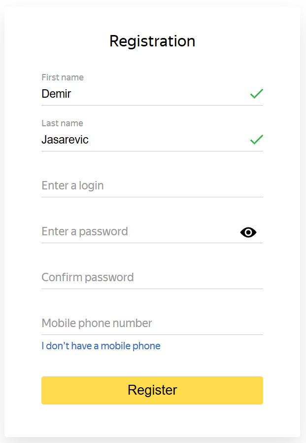Place the cursor in the text 'Demir'
Screen dimensions: 306x443
point(56,94)
